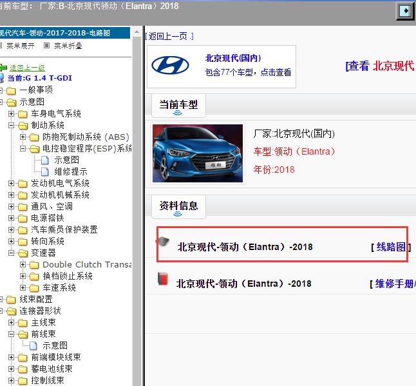This screenshot has height=386, width=416.
Task: Collapse the 制动系统 tree node
Action: [x=11, y=125]
